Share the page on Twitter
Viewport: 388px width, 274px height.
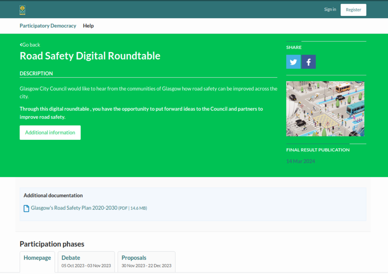coord(293,62)
